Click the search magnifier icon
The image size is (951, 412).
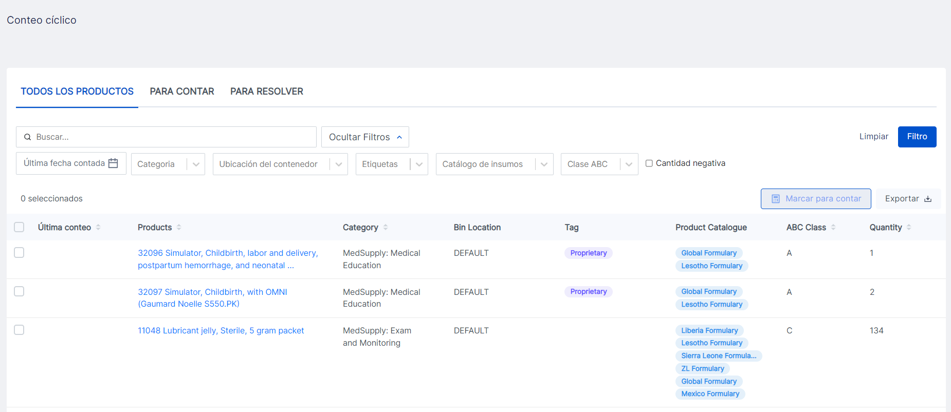click(28, 137)
